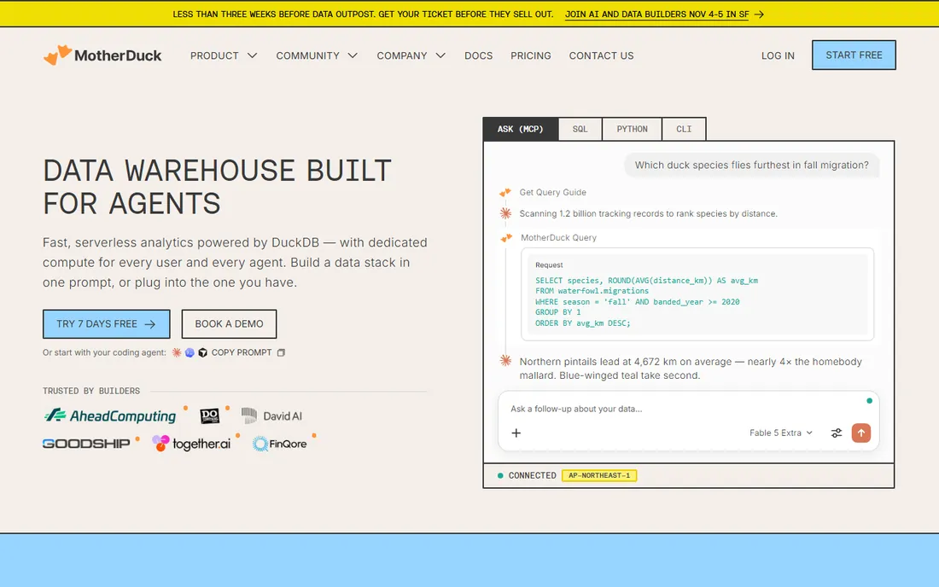The width and height of the screenshot is (939, 587).
Task: Click the COPY PROMPT link
Action: point(242,352)
